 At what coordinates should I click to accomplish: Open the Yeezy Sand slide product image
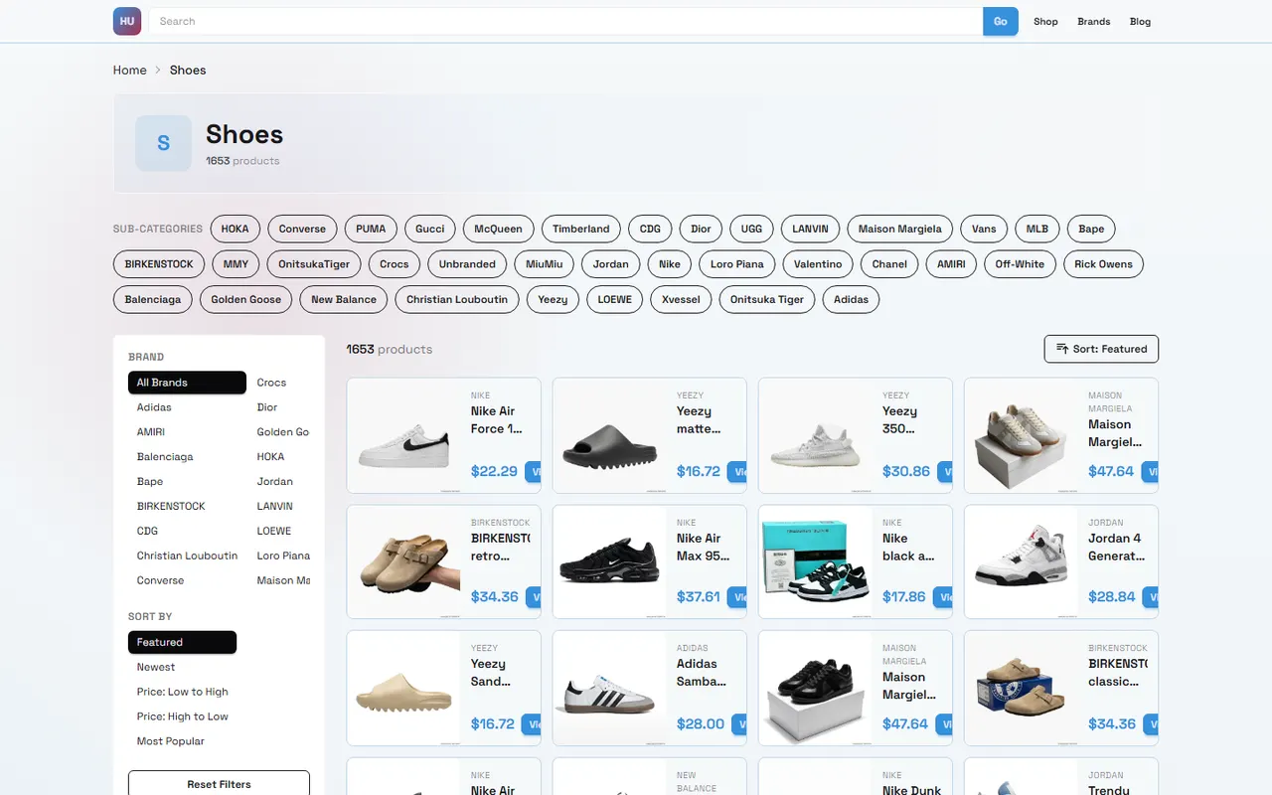pyautogui.click(x=403, y=689)
